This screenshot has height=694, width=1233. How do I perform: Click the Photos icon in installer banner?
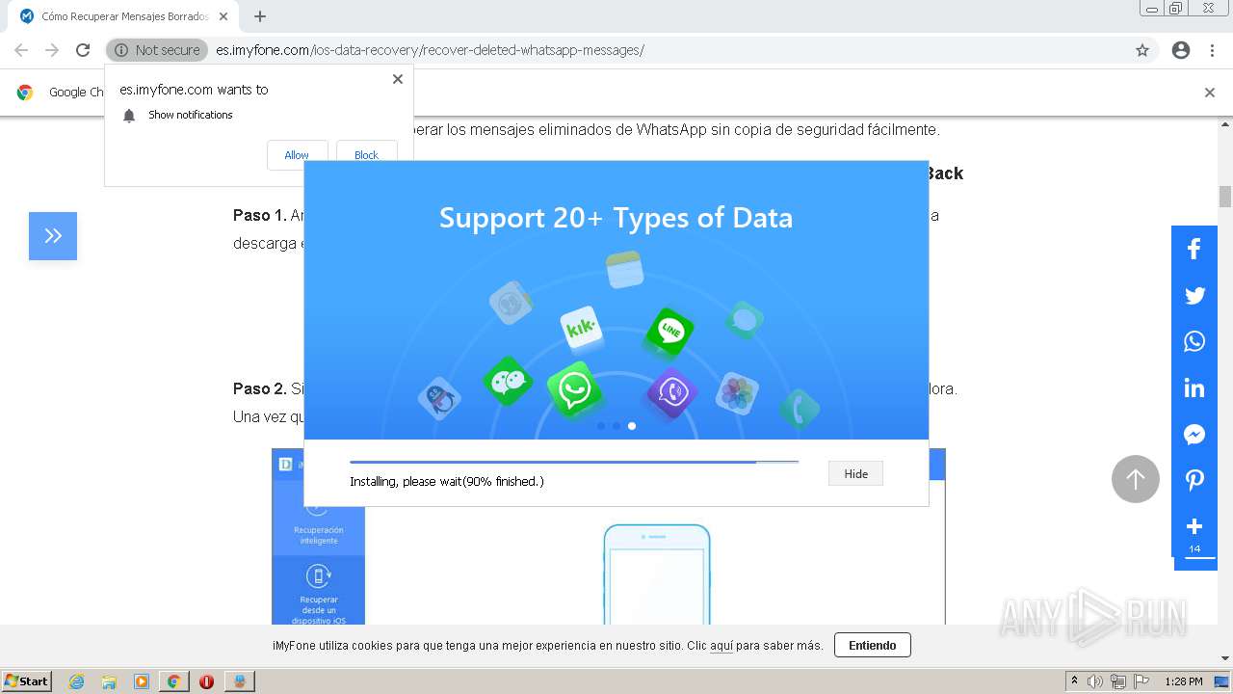(737, 393)
